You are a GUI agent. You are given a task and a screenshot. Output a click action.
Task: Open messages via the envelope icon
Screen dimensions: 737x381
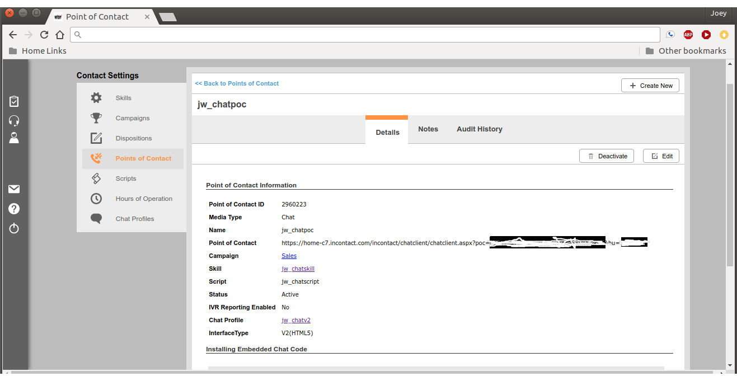click(x=14, y=189)
